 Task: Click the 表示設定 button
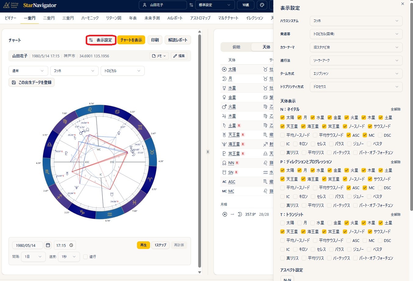[101, 40]
